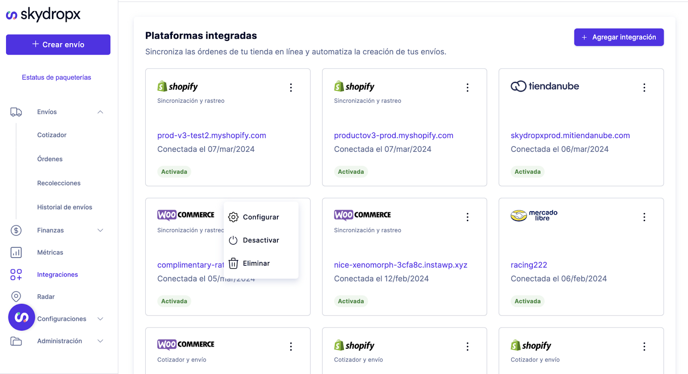The image size is (688, 374).
Task: Expand the Finanzas section chevron
Action: (100, 230)
